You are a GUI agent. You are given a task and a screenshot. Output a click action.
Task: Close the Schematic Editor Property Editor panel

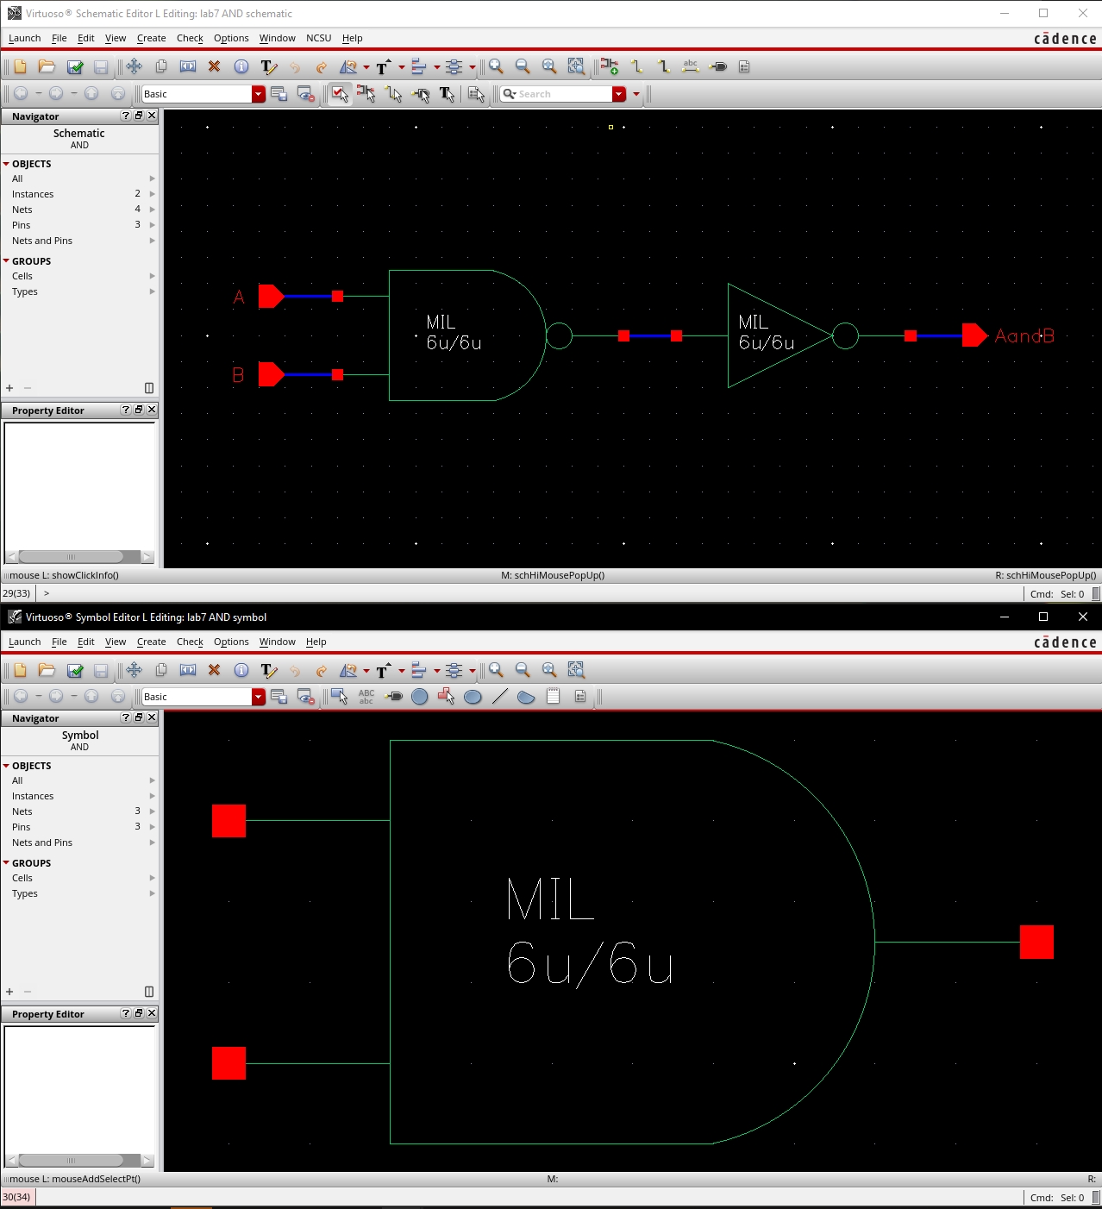[152, 410]
